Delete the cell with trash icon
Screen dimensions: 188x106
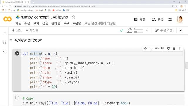(x=174, y=48)
